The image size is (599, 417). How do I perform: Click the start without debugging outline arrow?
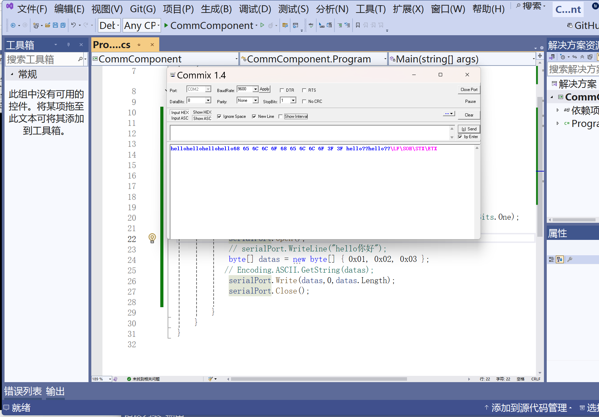coord(262,25)
